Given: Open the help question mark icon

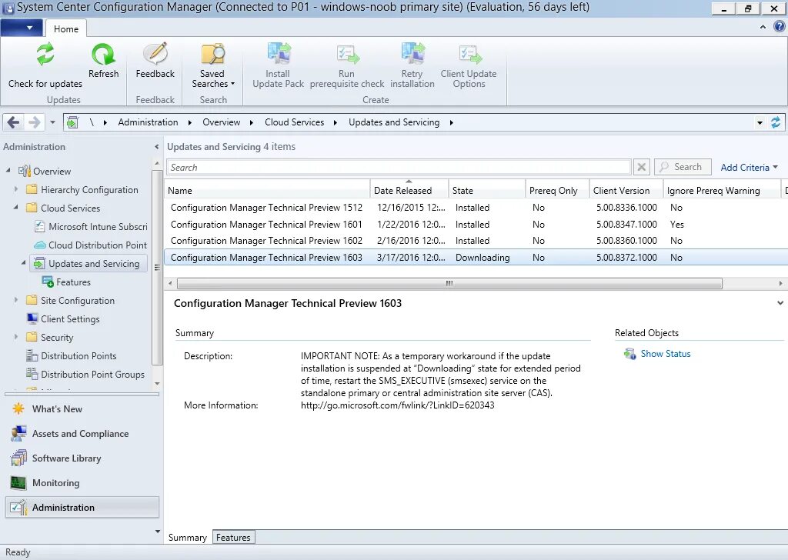Looking at the screenshot, I should coord(779,27).
